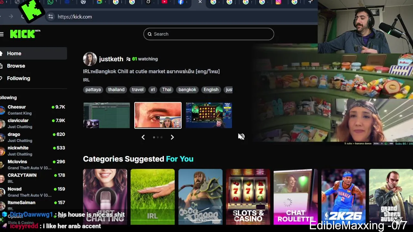Open the slots game carousel thumbnail

pos(209,115)
